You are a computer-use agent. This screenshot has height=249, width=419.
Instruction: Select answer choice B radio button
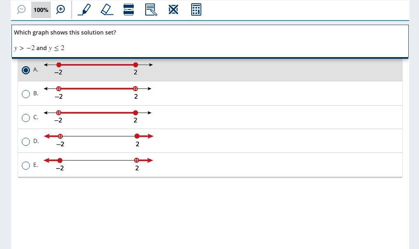coord(26,94)
